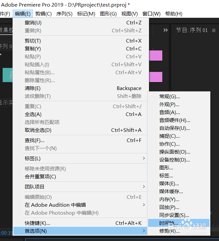Open the 窗口(W) menu
219x241 pixels.
[x=151, y=14]
